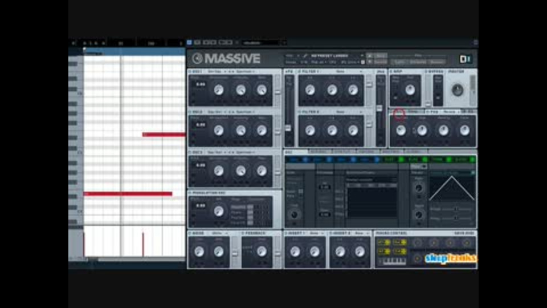Click the Native Instruments logo in Massive header
This screenshot has height=308, width=547.
pyautogui.click(x=465, y=59)
